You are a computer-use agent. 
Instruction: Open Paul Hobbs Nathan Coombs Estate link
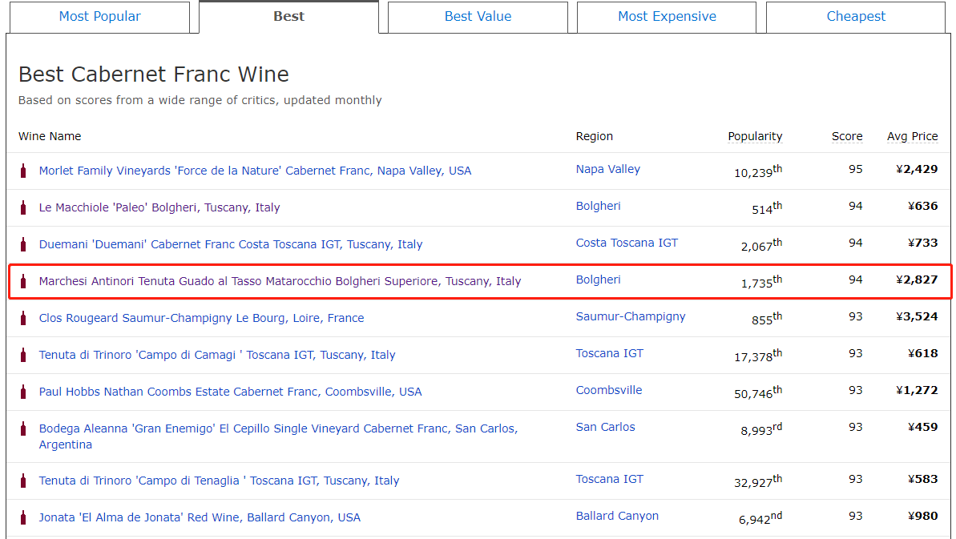231,392
